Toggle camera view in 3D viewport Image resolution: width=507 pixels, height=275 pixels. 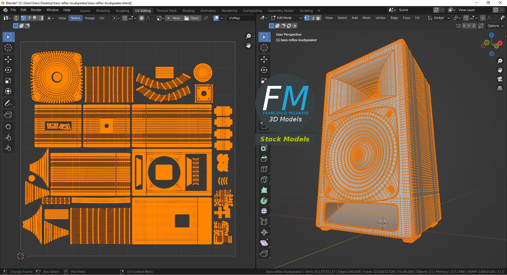[500, 79]
